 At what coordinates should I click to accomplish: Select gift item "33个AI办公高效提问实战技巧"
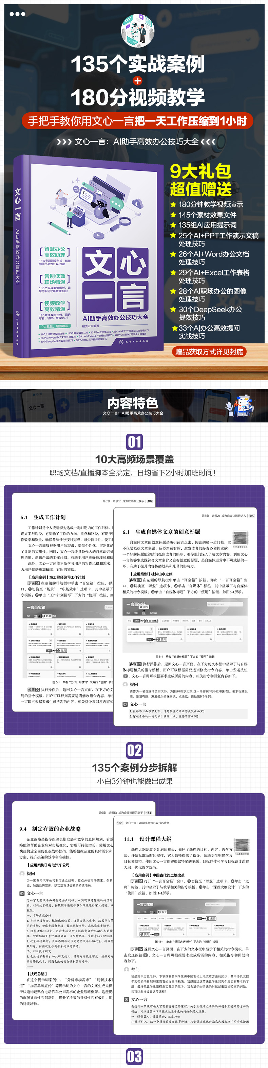click(x=209, y=332)
